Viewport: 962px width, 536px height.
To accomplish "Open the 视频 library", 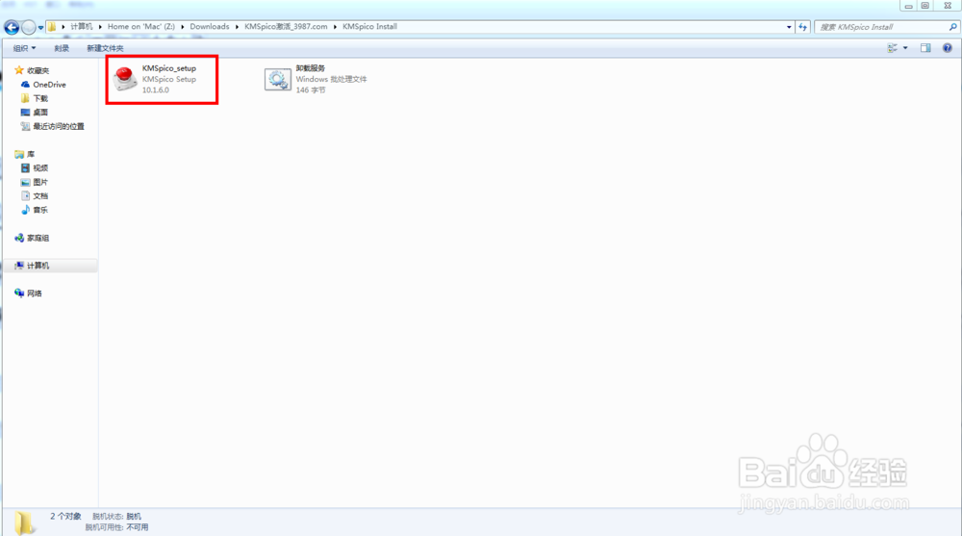I will (35, 168).
